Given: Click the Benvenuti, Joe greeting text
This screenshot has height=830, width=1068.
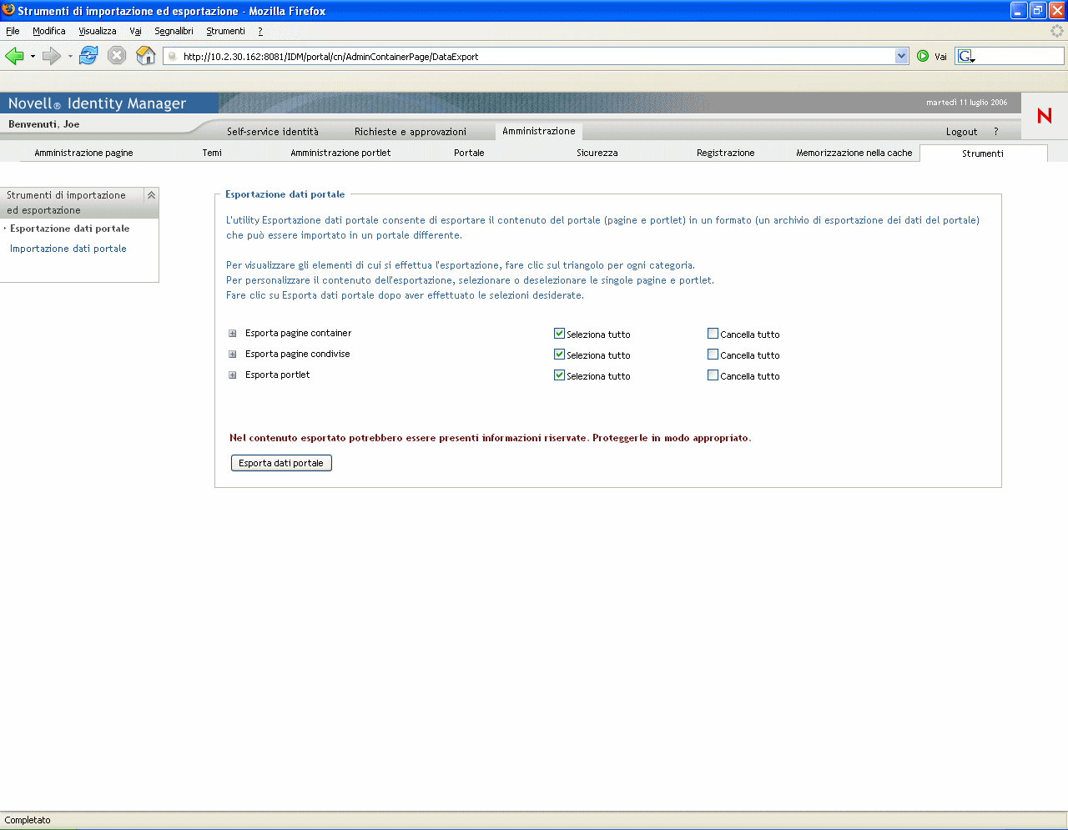Looking at the screenshot, I should (44, 124).
